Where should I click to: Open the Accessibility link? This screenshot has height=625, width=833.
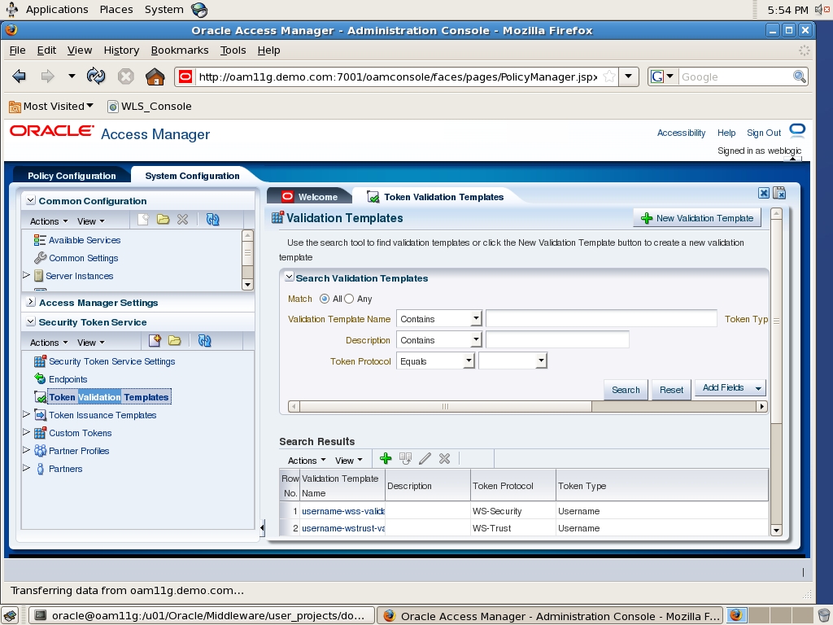click(681, 133)
